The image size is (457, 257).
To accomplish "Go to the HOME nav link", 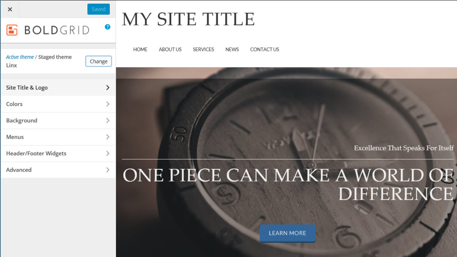I will tap(140, 49).
